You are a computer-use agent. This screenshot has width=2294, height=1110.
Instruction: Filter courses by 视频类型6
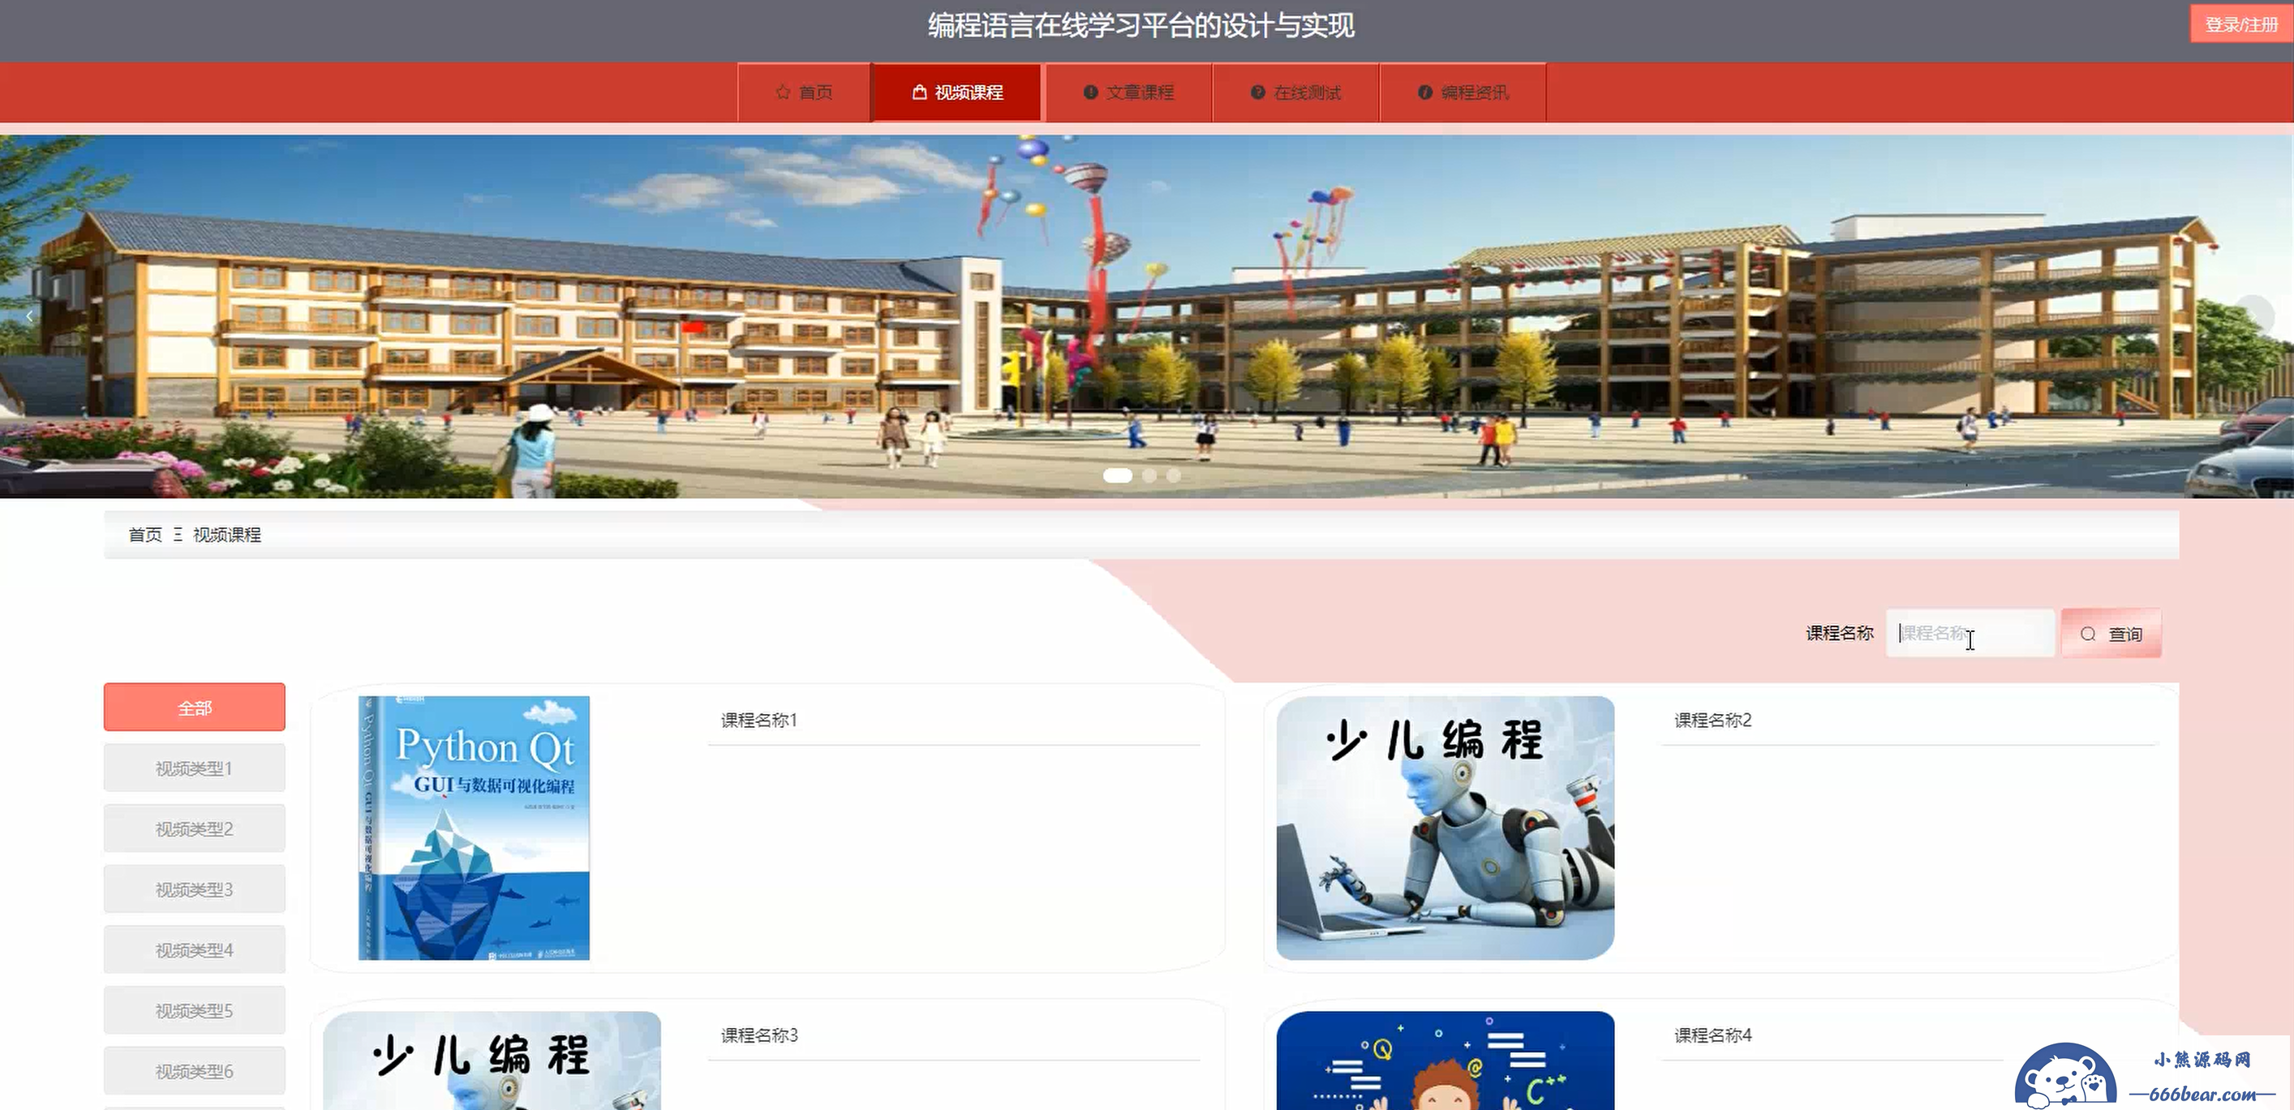click(194, 1071)
